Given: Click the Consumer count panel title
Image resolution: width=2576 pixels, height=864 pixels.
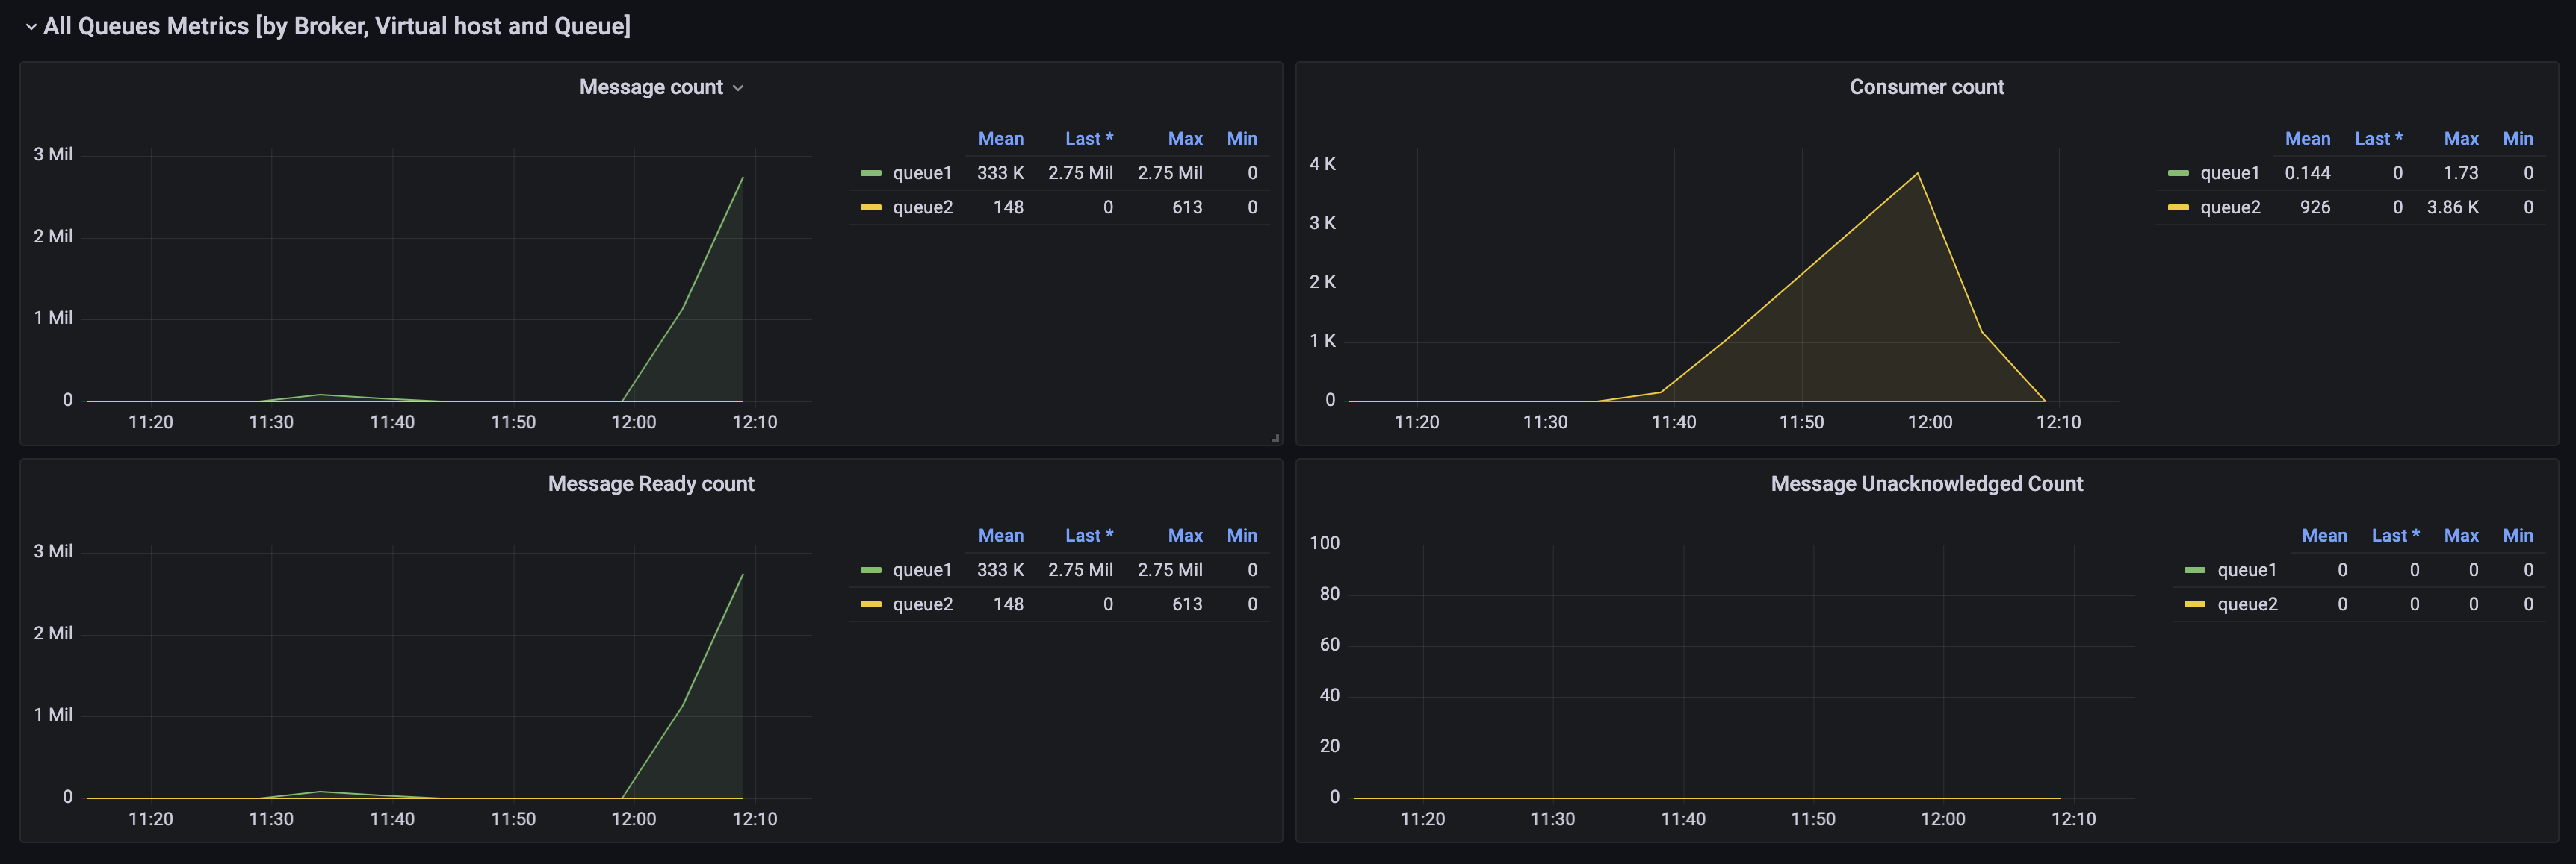Looking at the screenshot, I should coord(1926,87).
